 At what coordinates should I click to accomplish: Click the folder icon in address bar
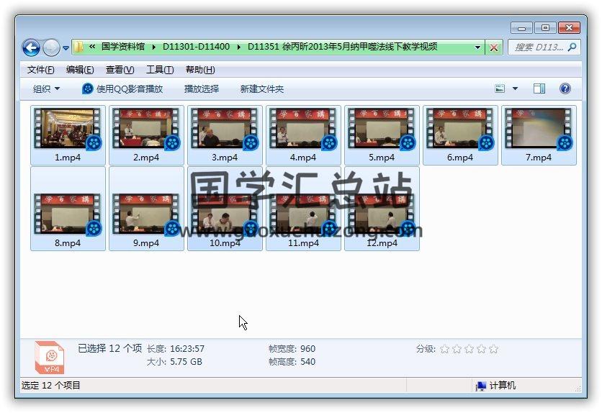pos(78,47)
